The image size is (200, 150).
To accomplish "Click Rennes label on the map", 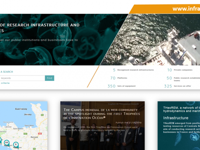I will (x=34, y=137).
